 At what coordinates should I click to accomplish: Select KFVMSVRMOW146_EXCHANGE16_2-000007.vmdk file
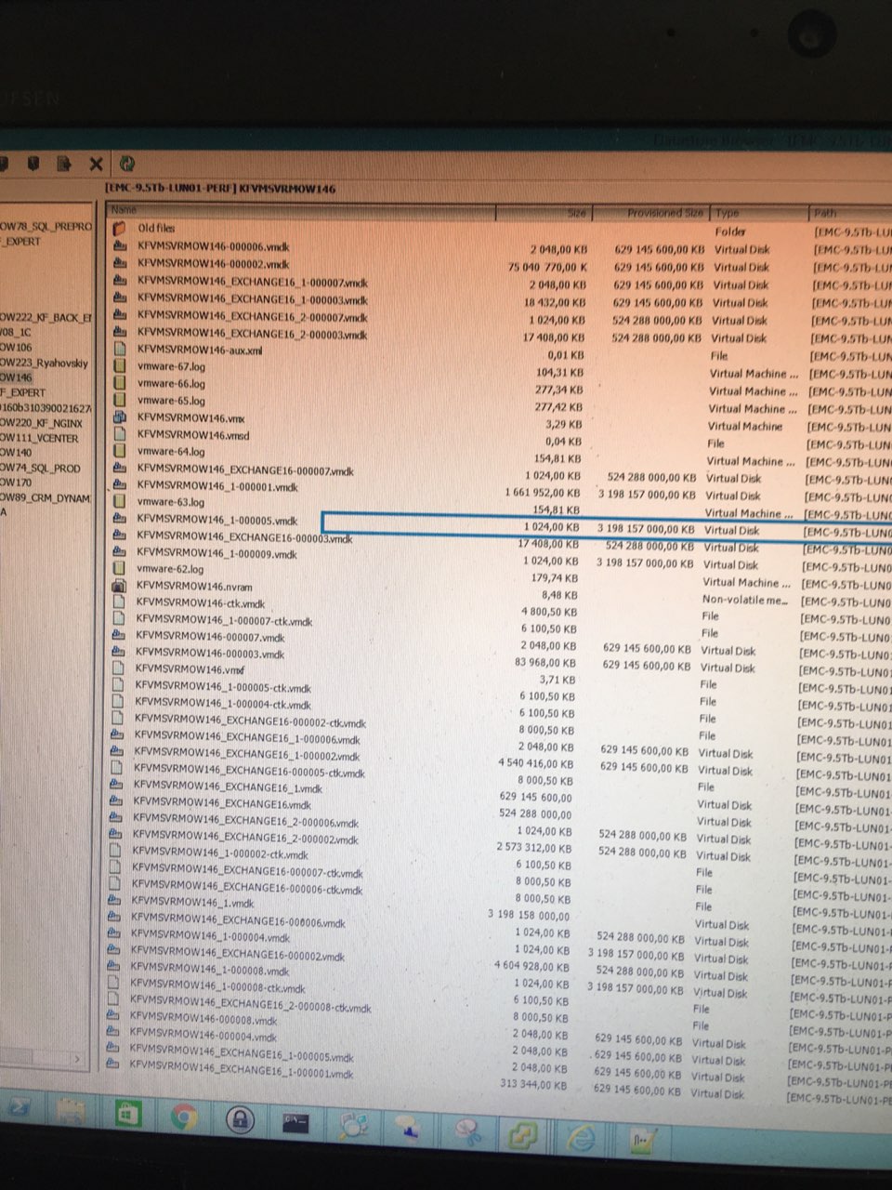click(x=253, y=317)
